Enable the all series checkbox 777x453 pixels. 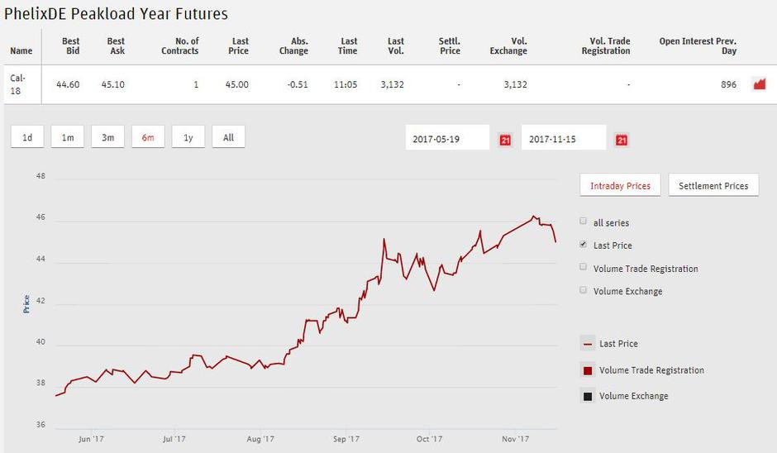pos(584,222)
